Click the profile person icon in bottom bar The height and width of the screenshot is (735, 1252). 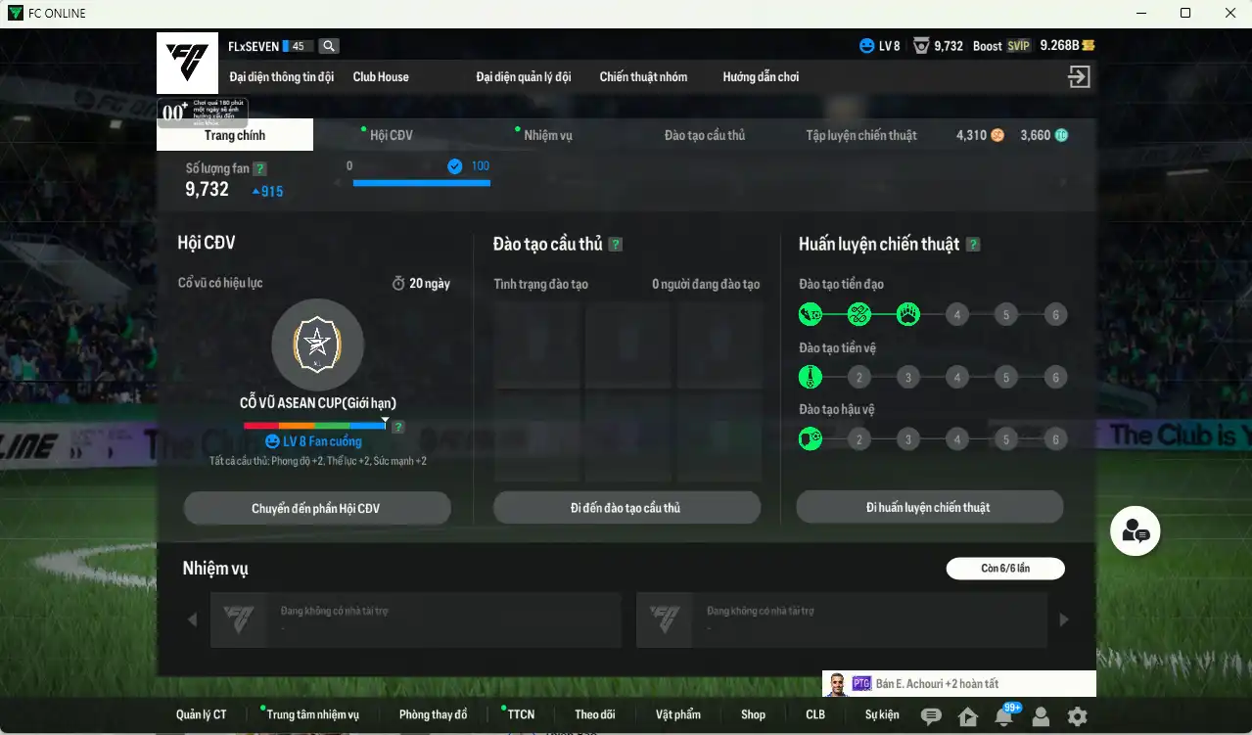click(1041, 716)
